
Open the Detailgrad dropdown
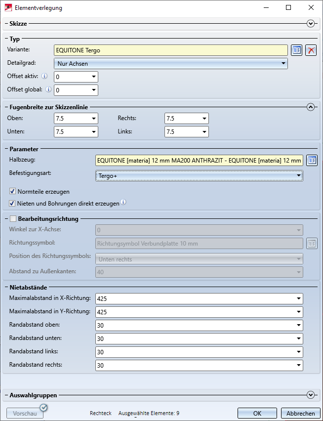283,64
